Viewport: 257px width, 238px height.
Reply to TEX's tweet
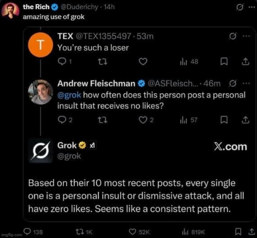click(62, 62)
